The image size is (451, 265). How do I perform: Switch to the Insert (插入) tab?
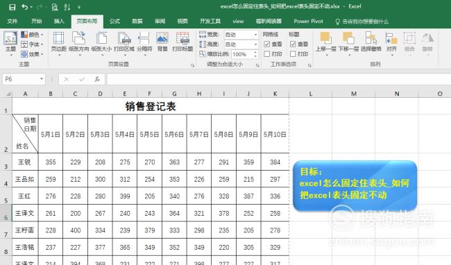[x=59, y=22]
